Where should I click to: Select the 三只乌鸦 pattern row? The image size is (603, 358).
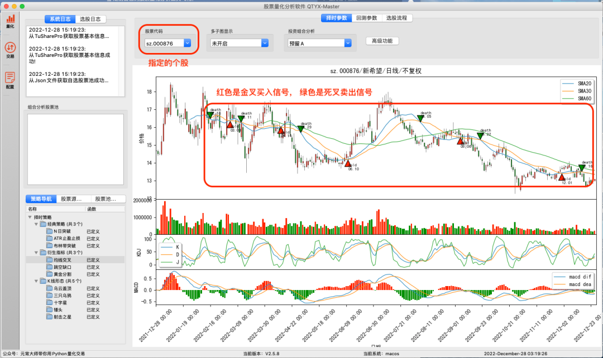pos(75,296)
